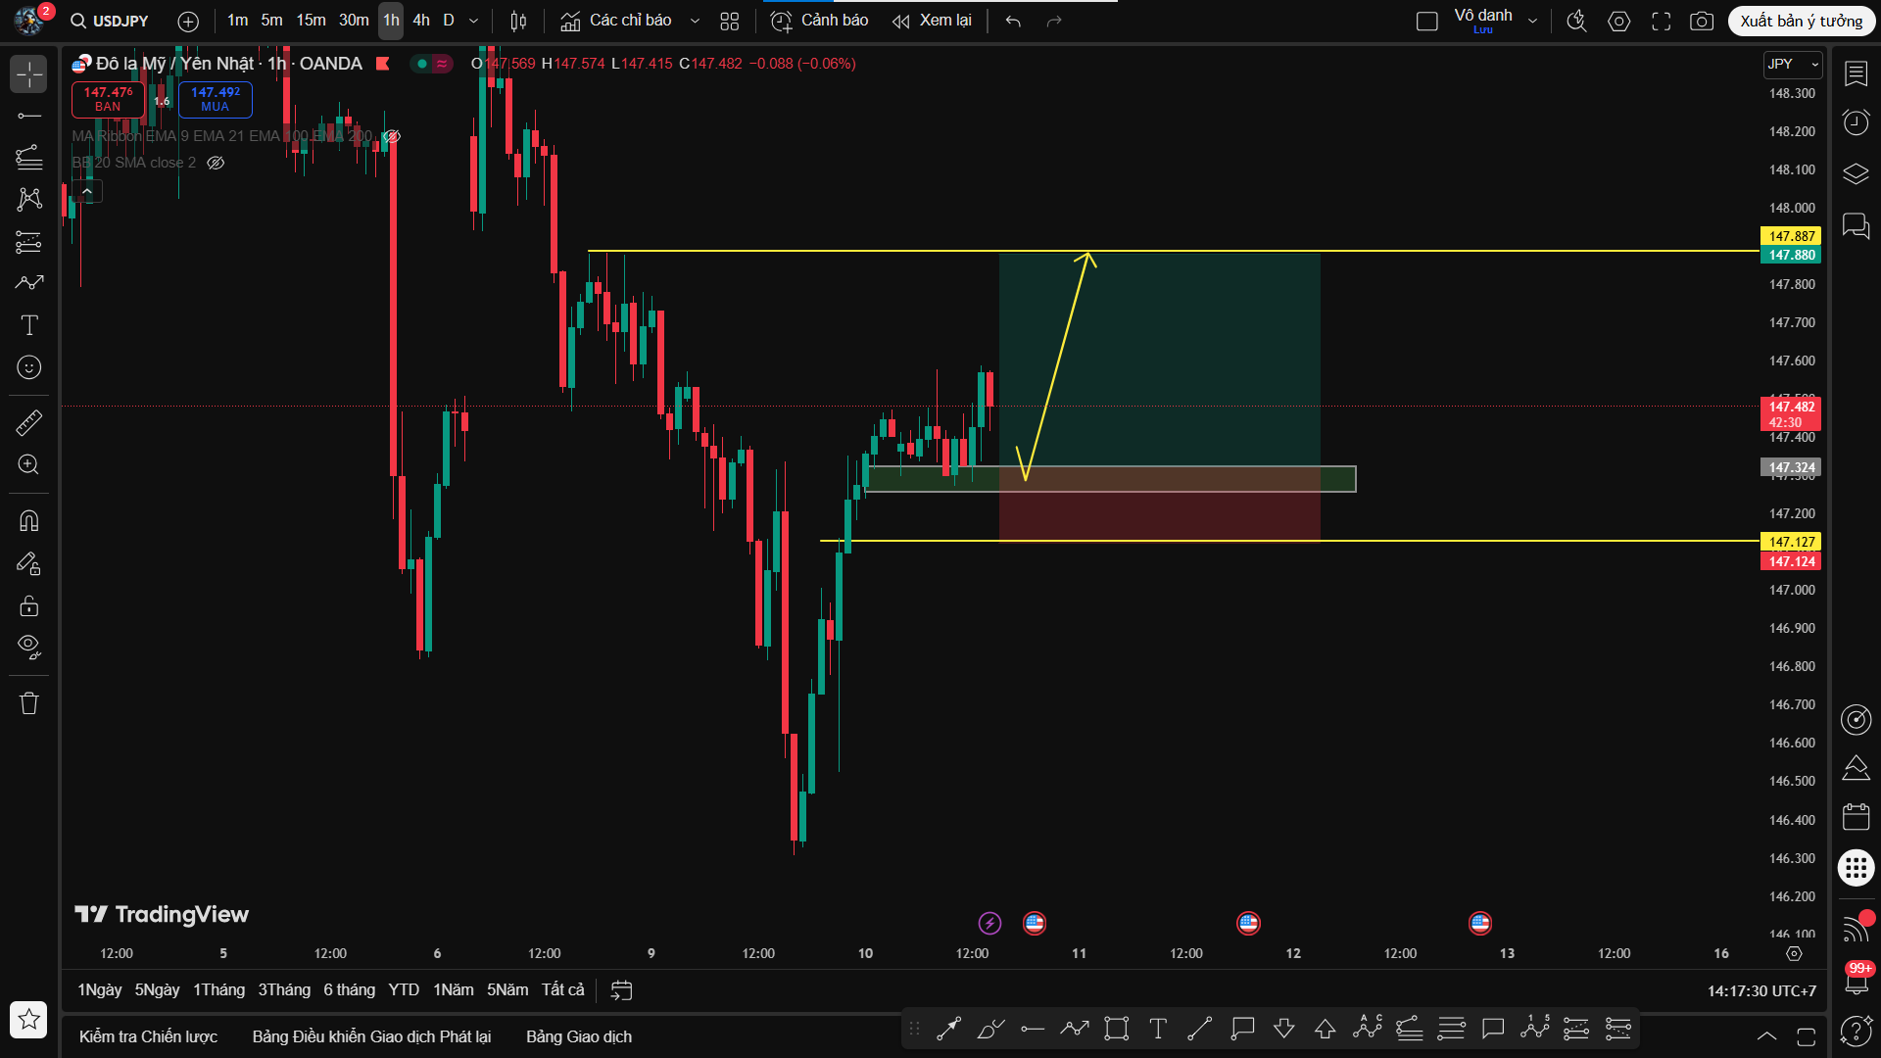Click the US economic event marker near 11
Image resolution: width=1881 pixels, height=1058 pixels.
[1035, 923]
